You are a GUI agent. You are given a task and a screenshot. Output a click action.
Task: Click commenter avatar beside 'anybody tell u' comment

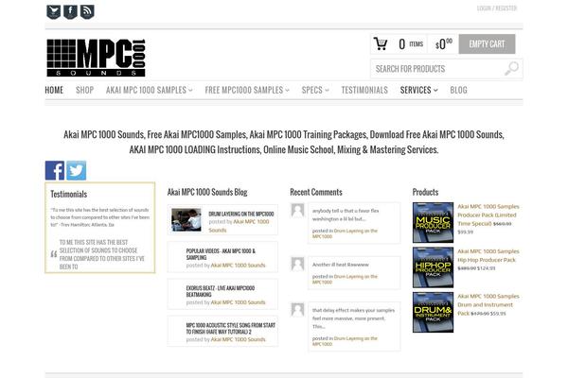pos(298,210)
